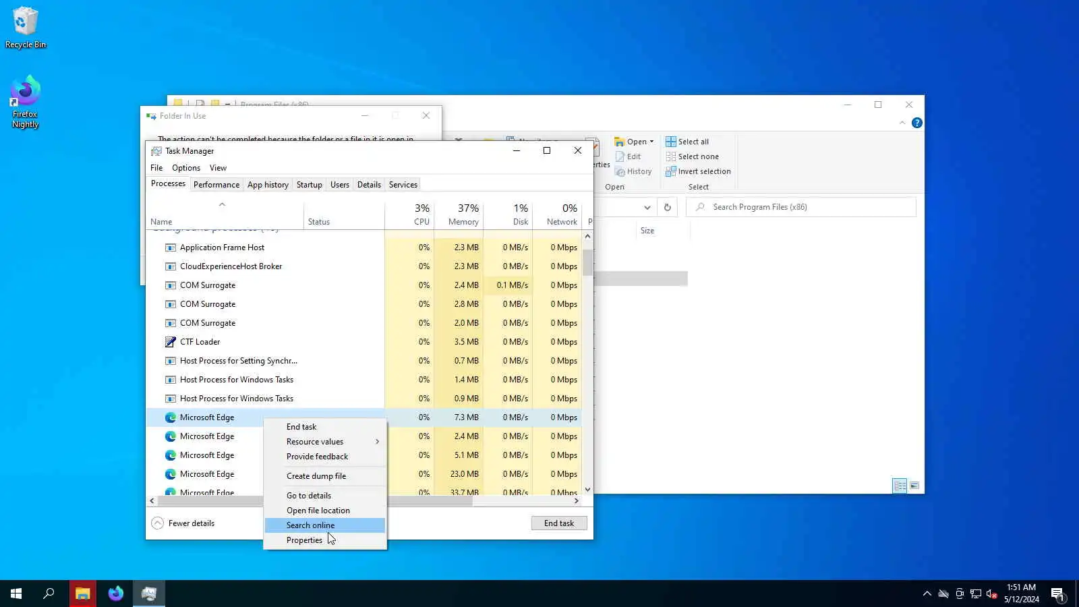Click the Edge icon in the 7.3 MB row

(x=171, y=417)
